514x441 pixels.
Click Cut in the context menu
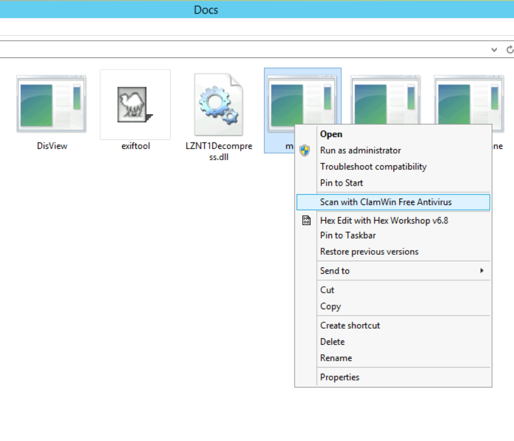327,290
